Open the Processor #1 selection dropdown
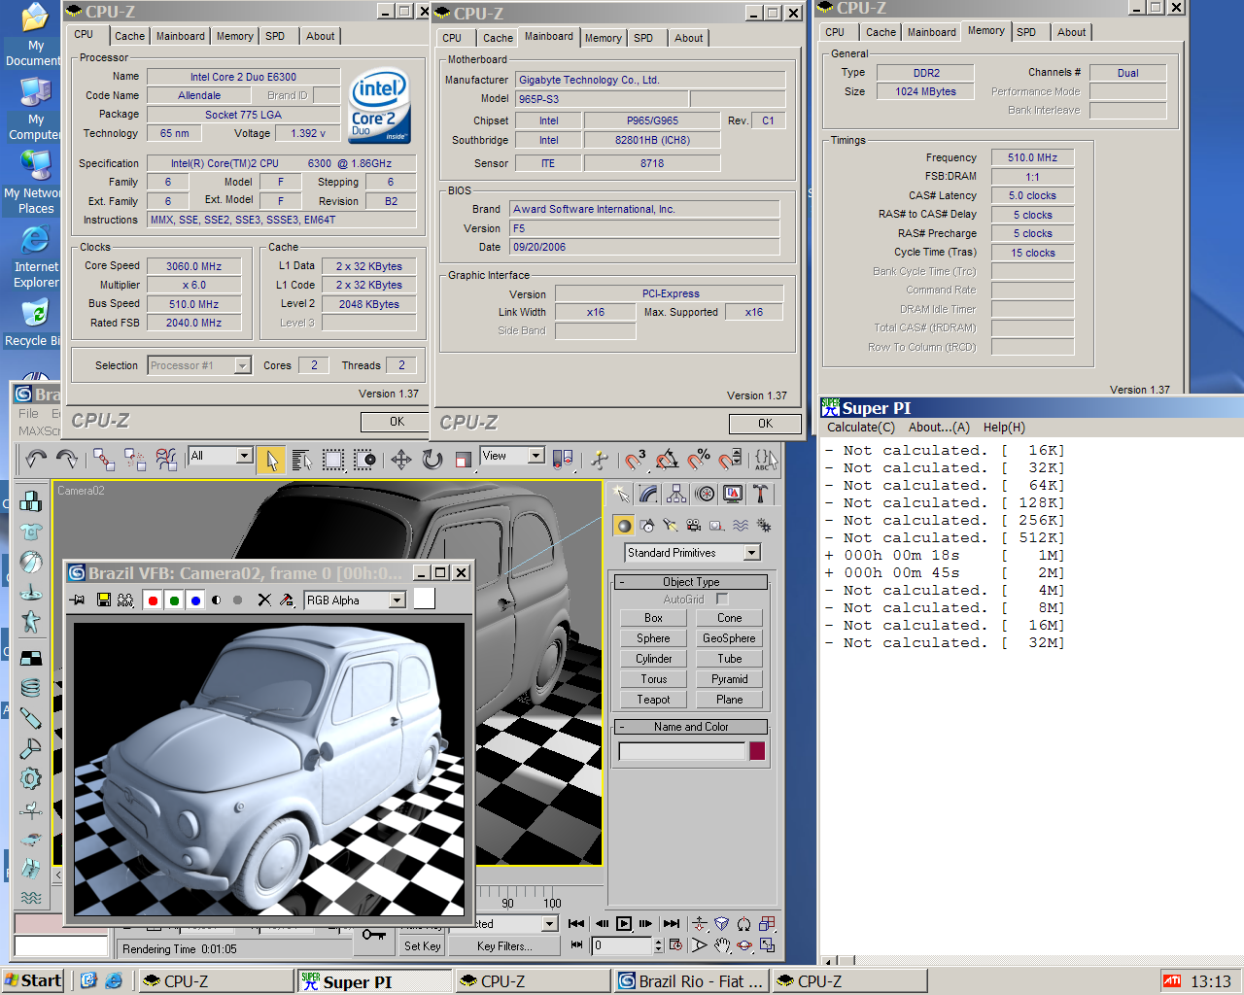The height and width of the screenshot is (995, 1244). 243,365
